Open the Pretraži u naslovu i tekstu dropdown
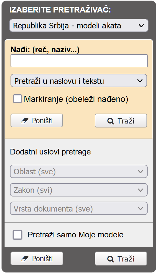The height and width of the screenshot is (274, 157). point(79,81)
